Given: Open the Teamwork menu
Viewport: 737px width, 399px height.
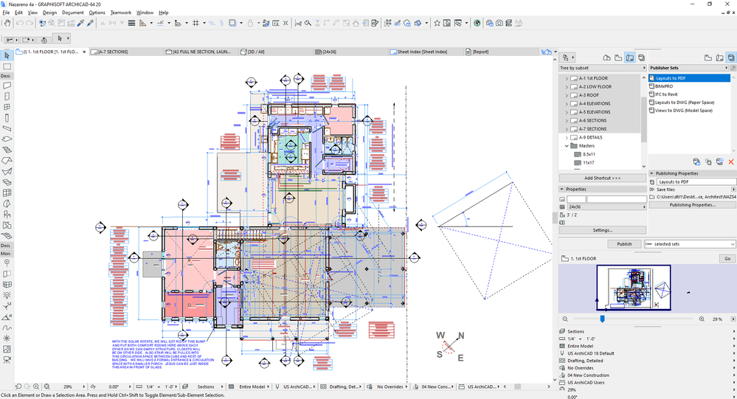Looking at the screenshot, I should pyautogui.click(x=121, y=13).
